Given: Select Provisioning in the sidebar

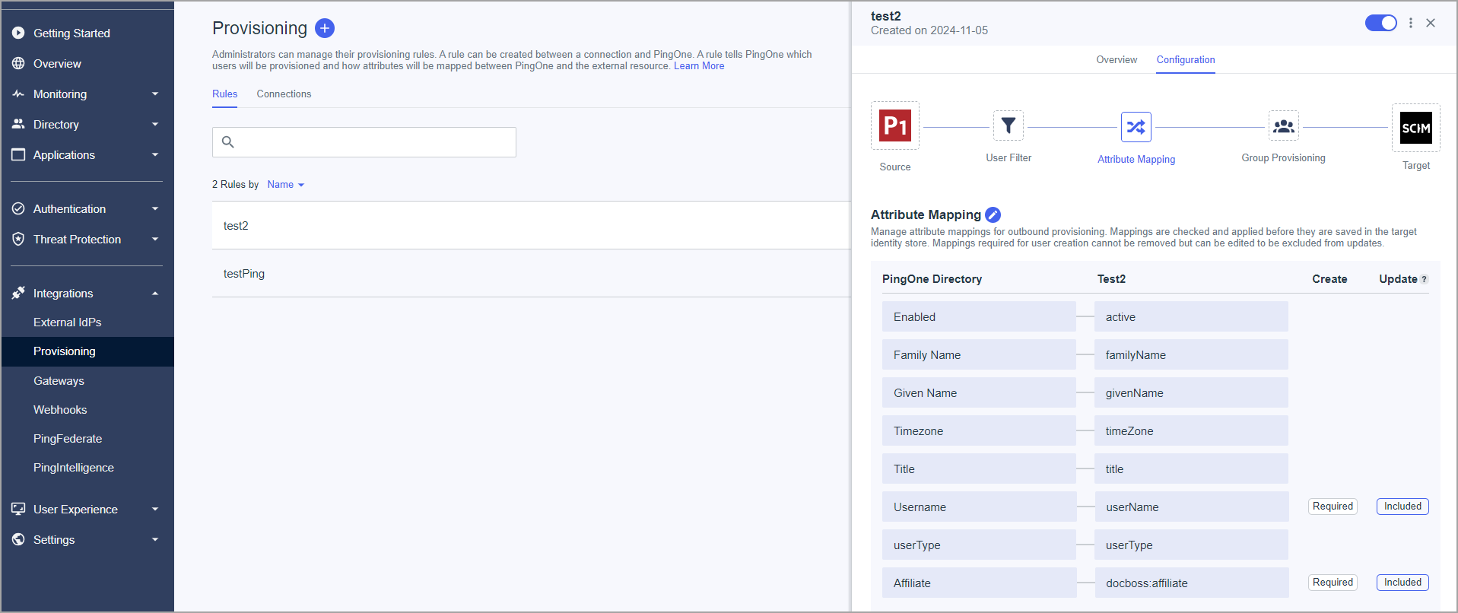Looking at the screenshot, I should pos(87,351).
